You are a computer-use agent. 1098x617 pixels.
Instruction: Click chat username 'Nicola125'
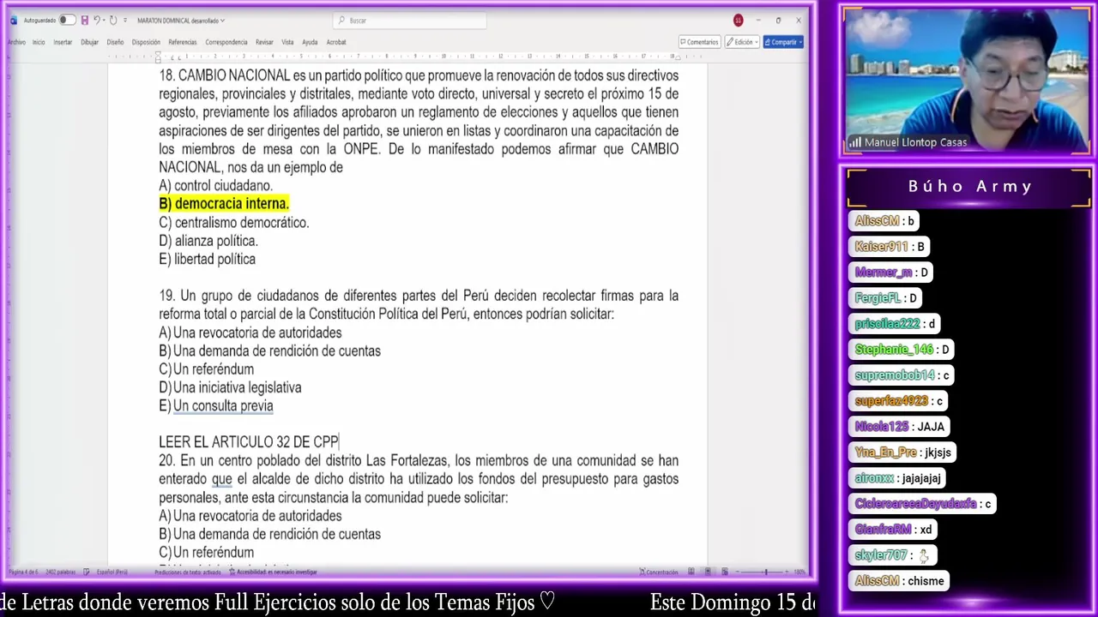pos(881,427)
